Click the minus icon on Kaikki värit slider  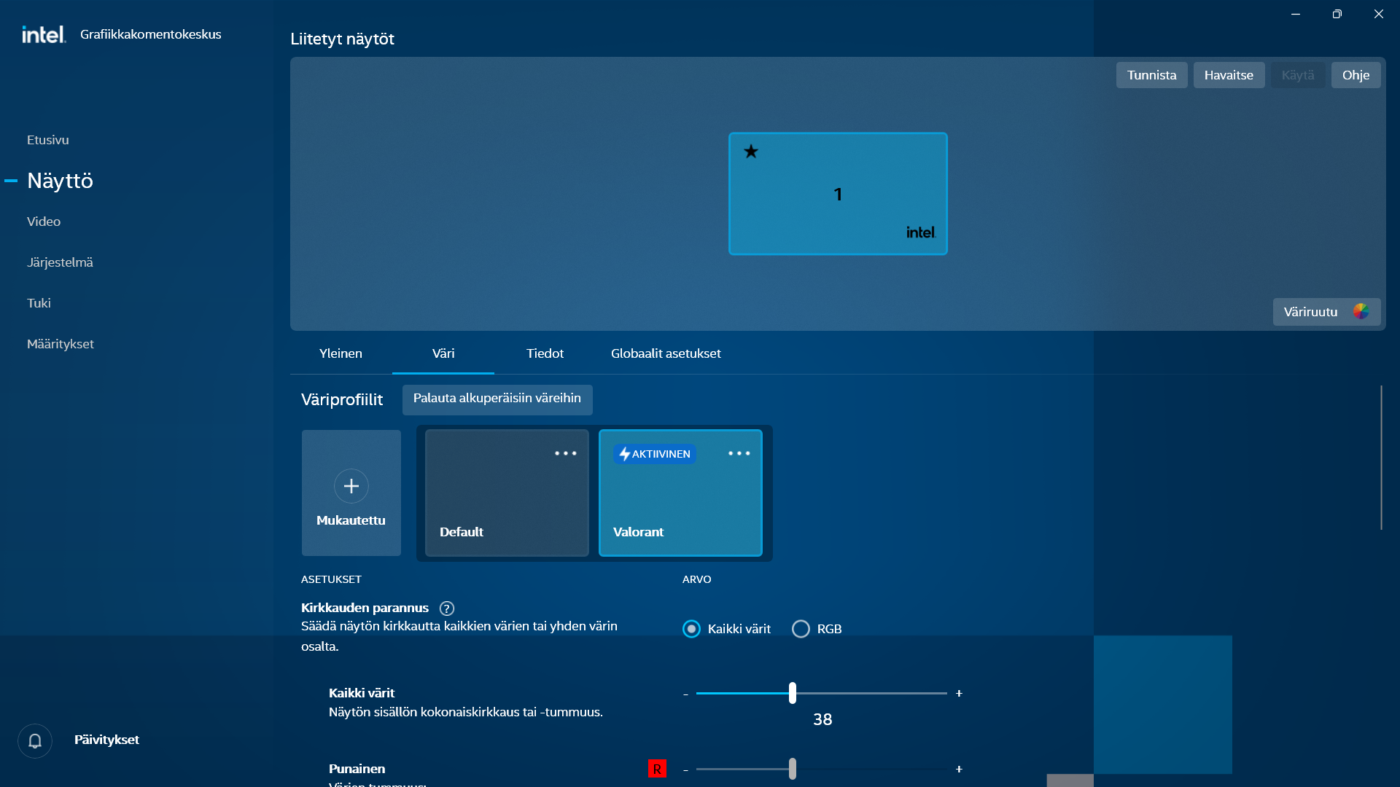pos(685,694)
